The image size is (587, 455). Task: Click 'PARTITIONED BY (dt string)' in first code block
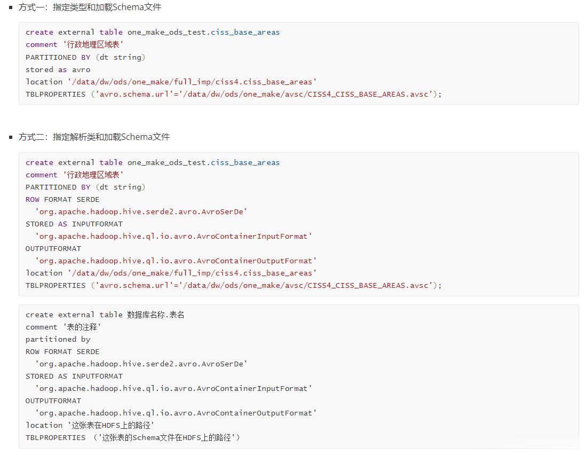(x=85, y=57)
